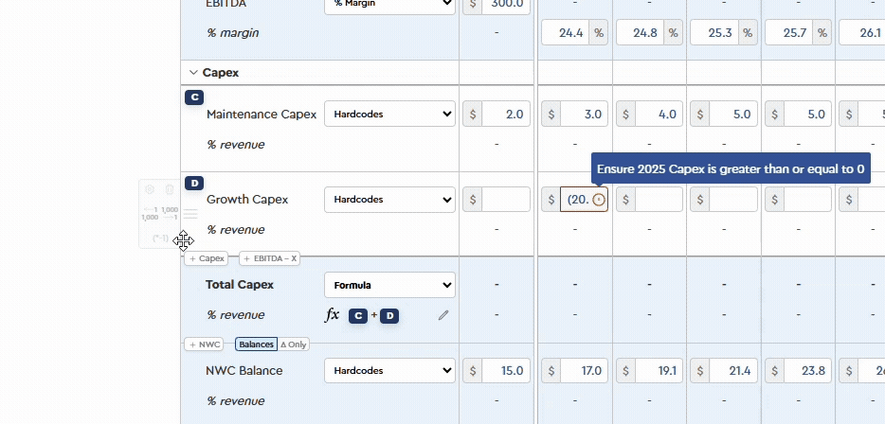The width and height of the screenshot is (885, 424).
Task: Click the faded trash delete icon
Action: click(x=170, y=190)
